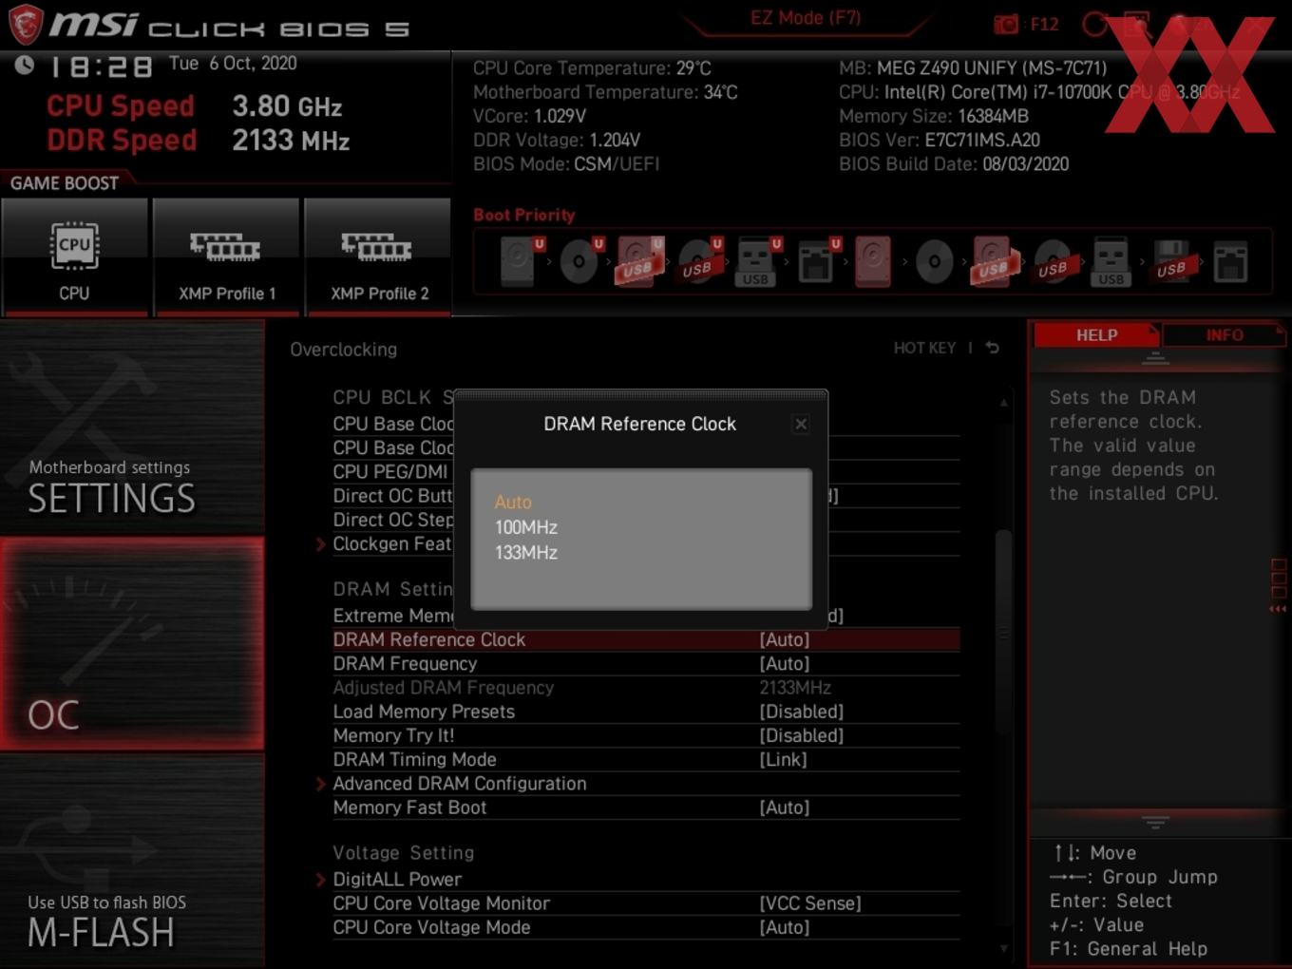Select the Direct OC Step row
This screenshot has height=969, width=1292.
393,520
